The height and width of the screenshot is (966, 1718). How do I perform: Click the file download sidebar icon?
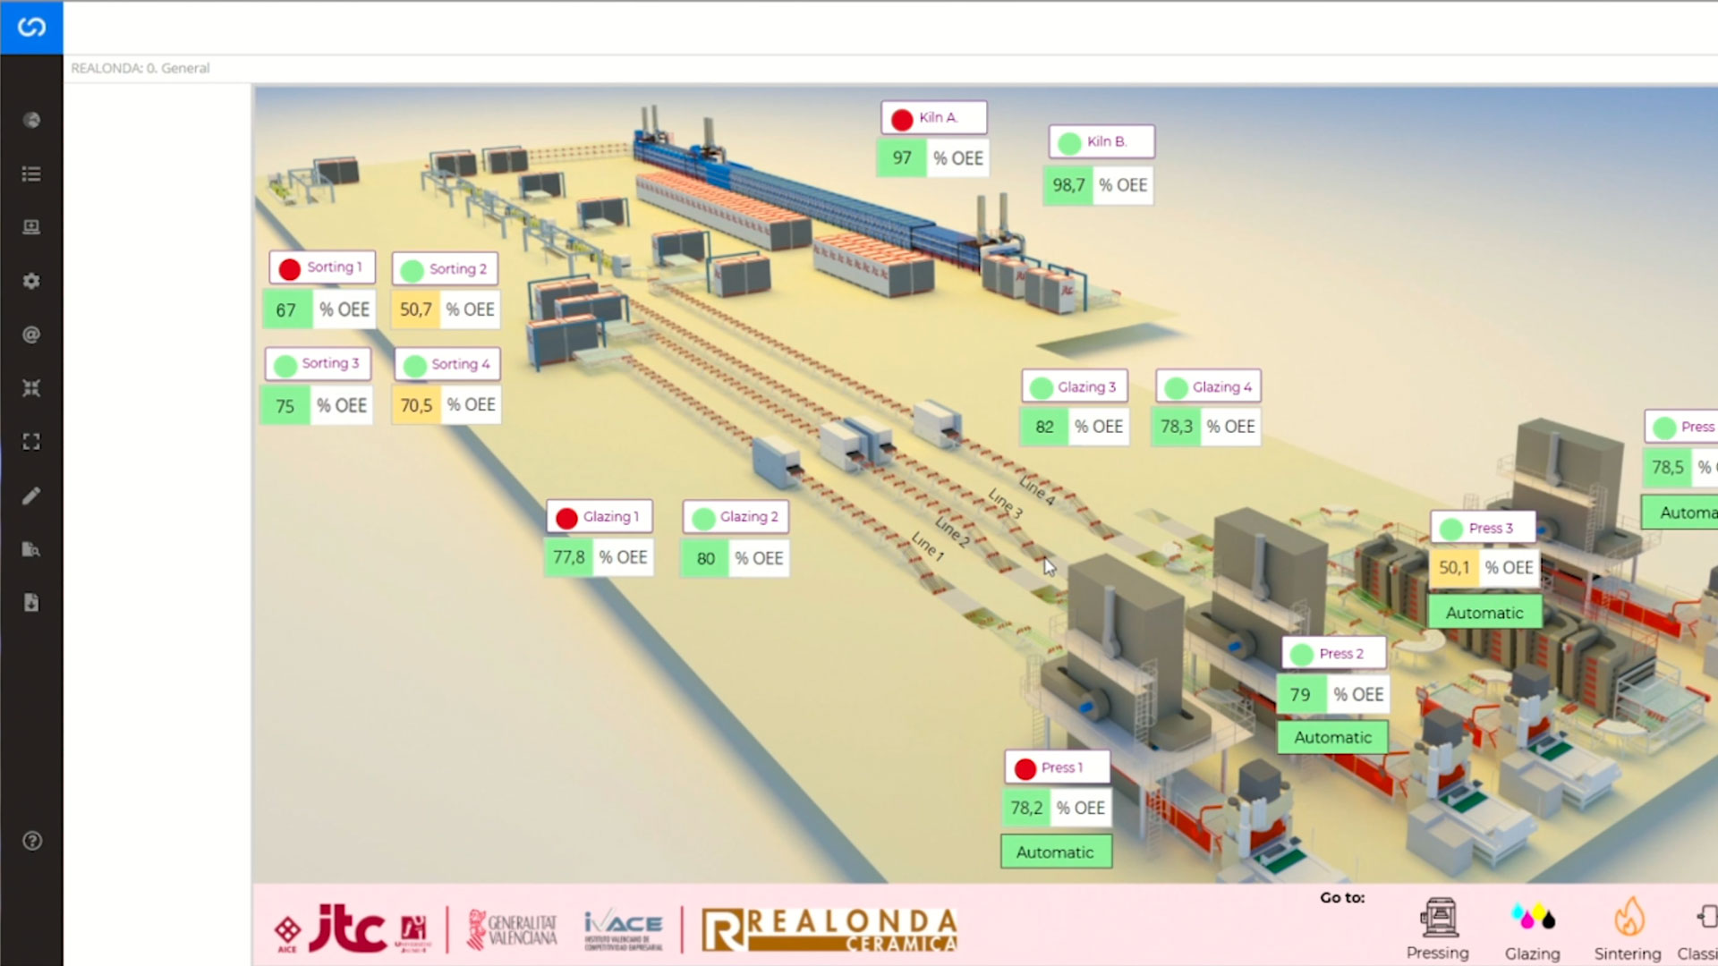[31, 603]
